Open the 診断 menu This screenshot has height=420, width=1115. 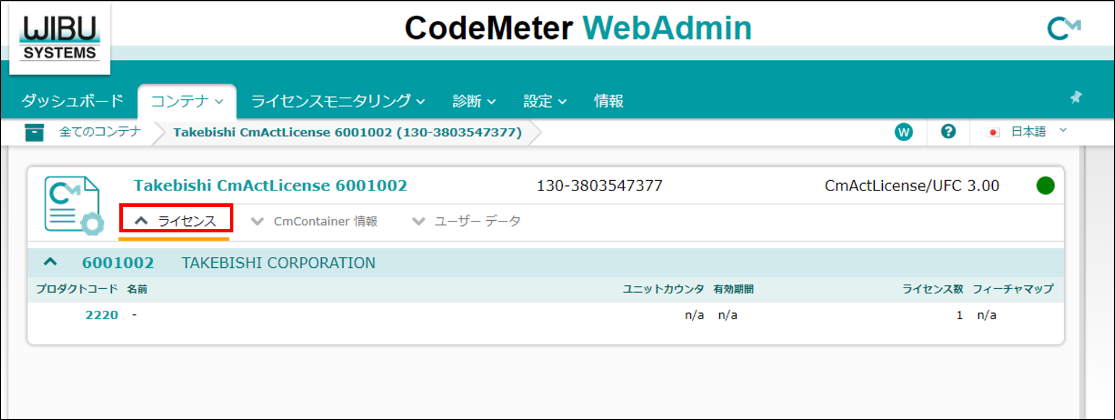[x=474, y=101]
